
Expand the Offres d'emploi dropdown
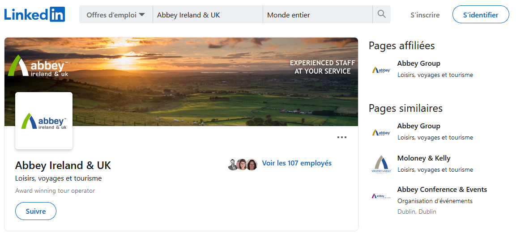116,15
